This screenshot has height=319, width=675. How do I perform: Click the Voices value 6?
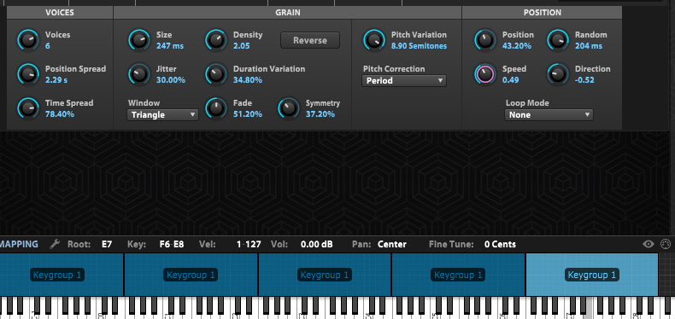pos(48,45)
